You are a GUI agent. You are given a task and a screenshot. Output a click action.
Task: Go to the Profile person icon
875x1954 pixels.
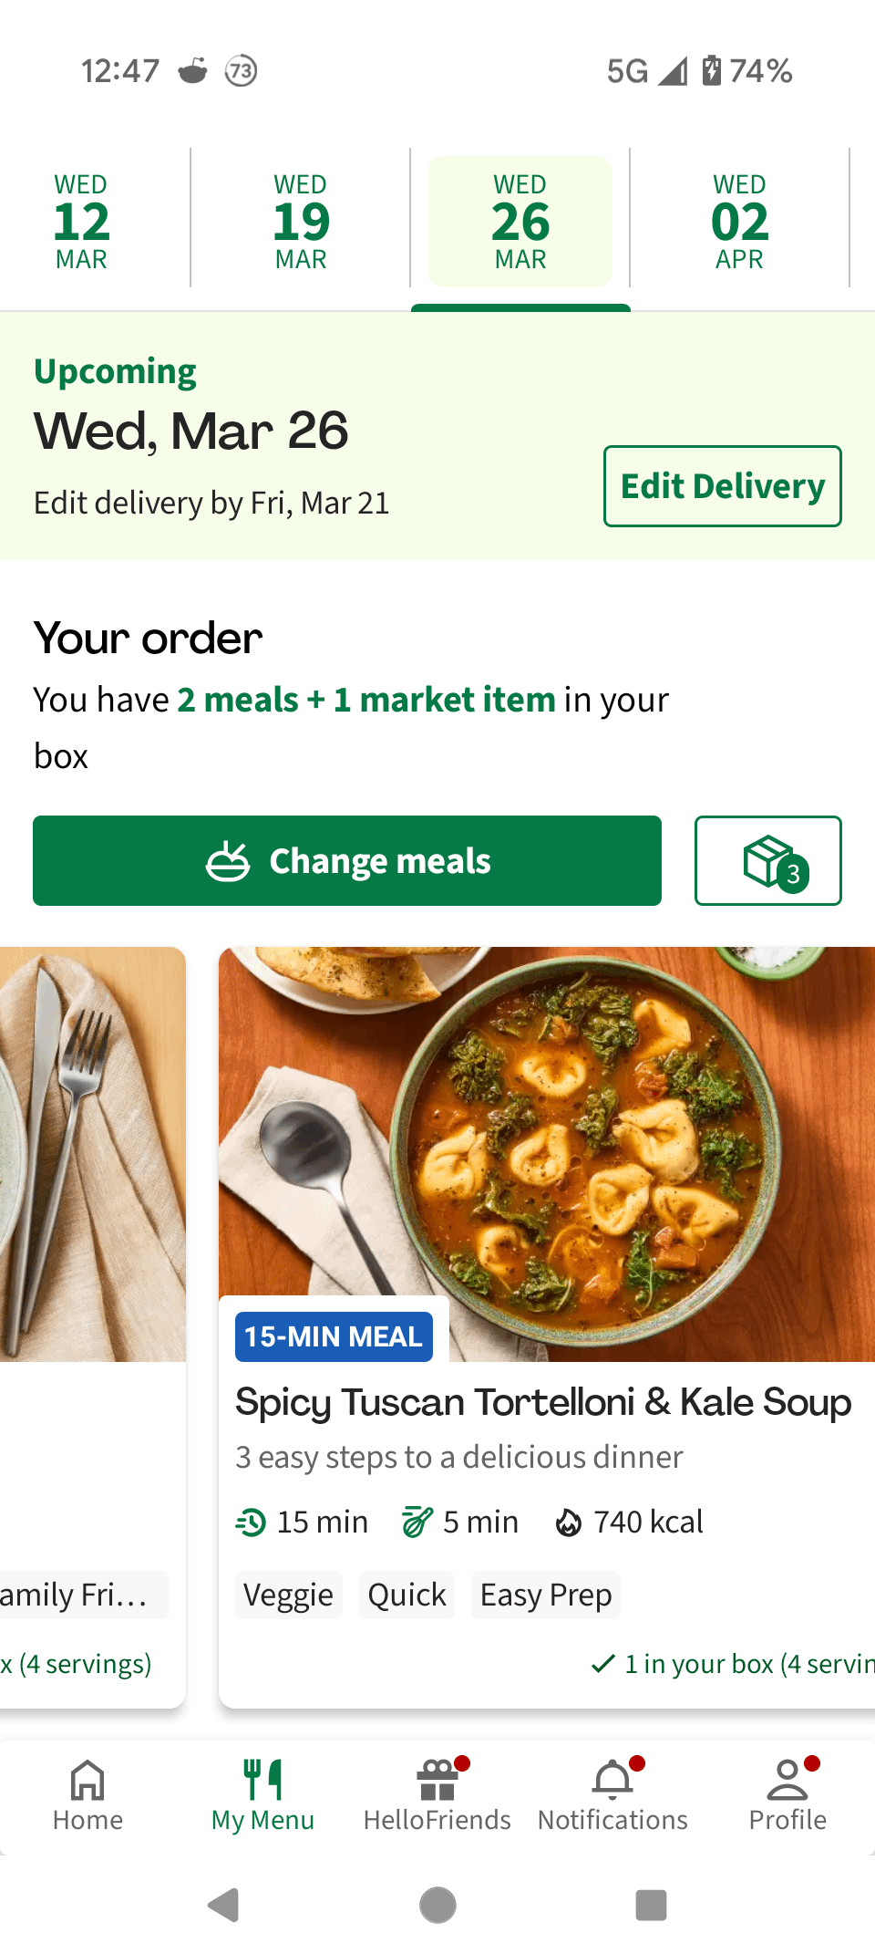[x=787, y=1795]
